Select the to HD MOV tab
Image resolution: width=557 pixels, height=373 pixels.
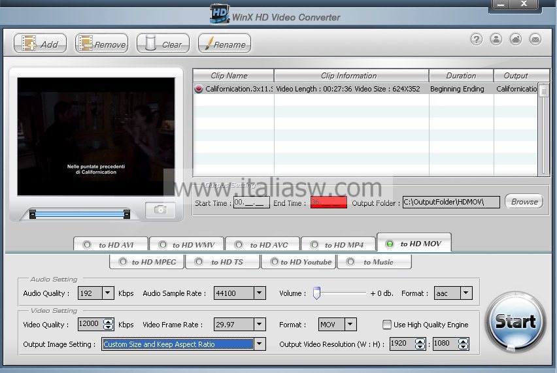(x=414, y=243)
